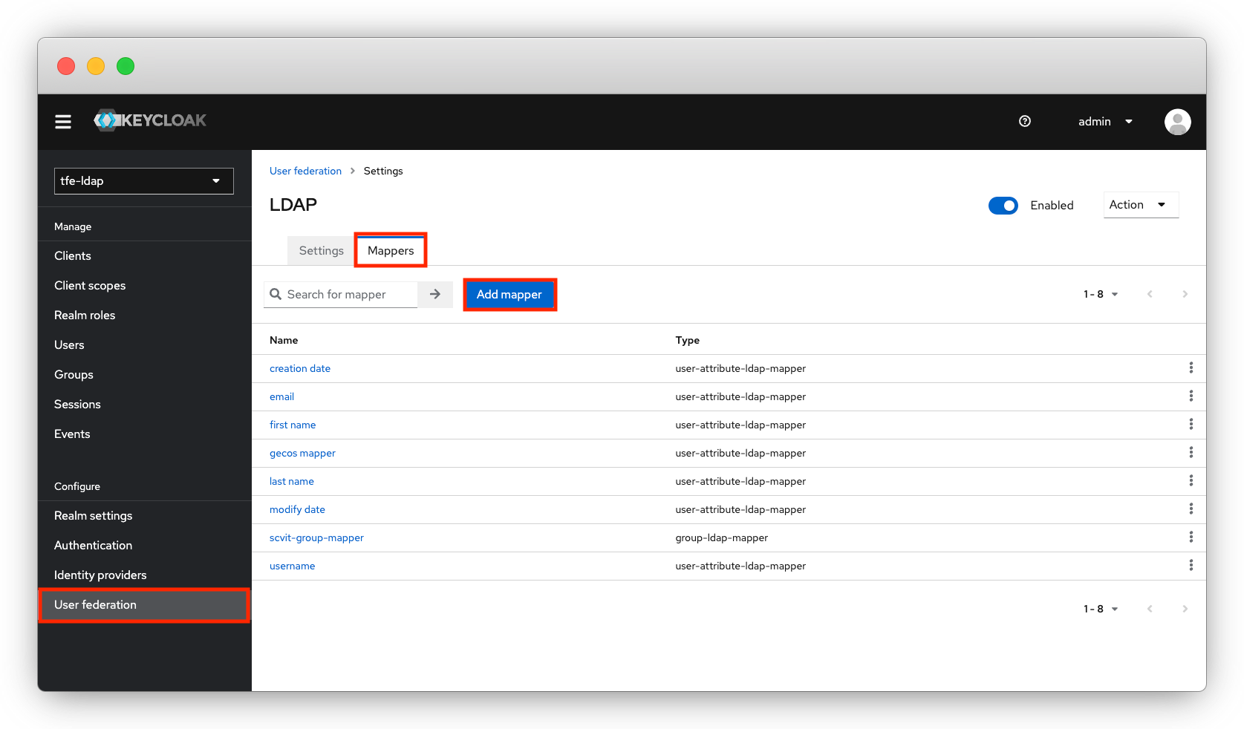
Task: Go to previous page in top pagination
Action: (1150, 294)
